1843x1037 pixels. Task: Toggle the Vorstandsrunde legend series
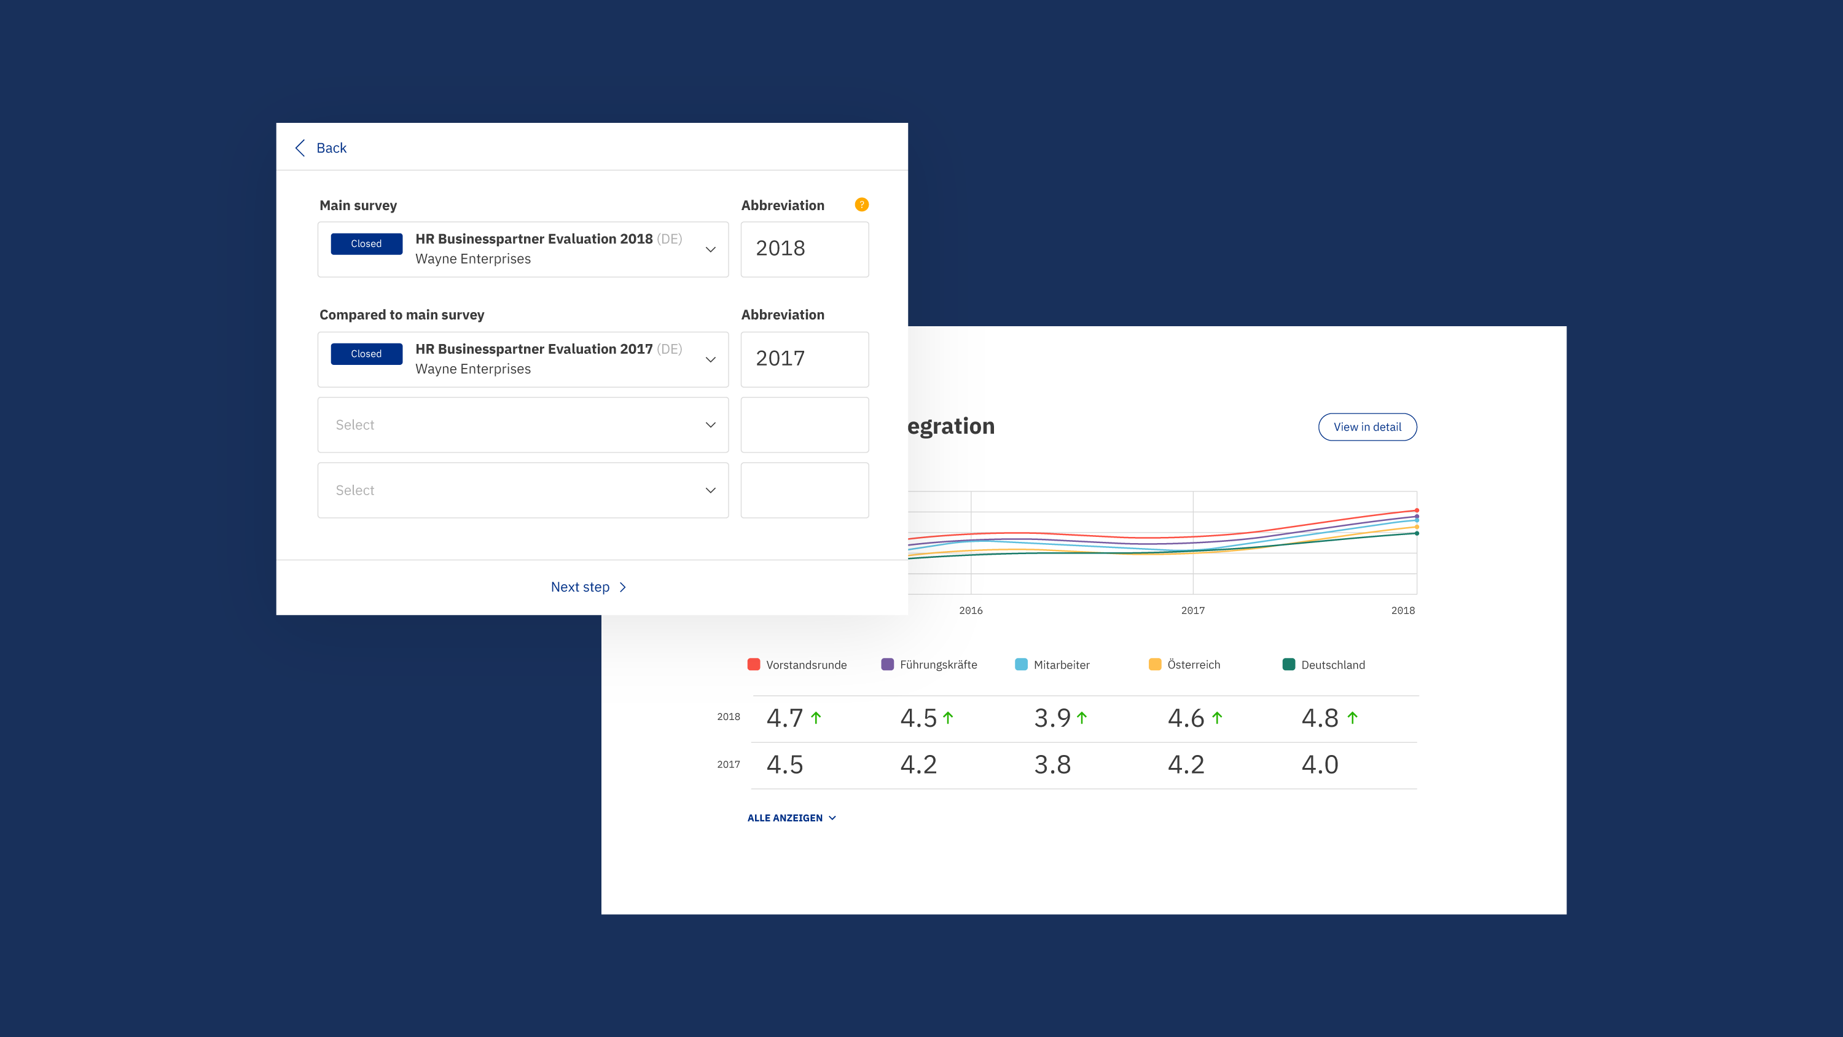point(796,665)
